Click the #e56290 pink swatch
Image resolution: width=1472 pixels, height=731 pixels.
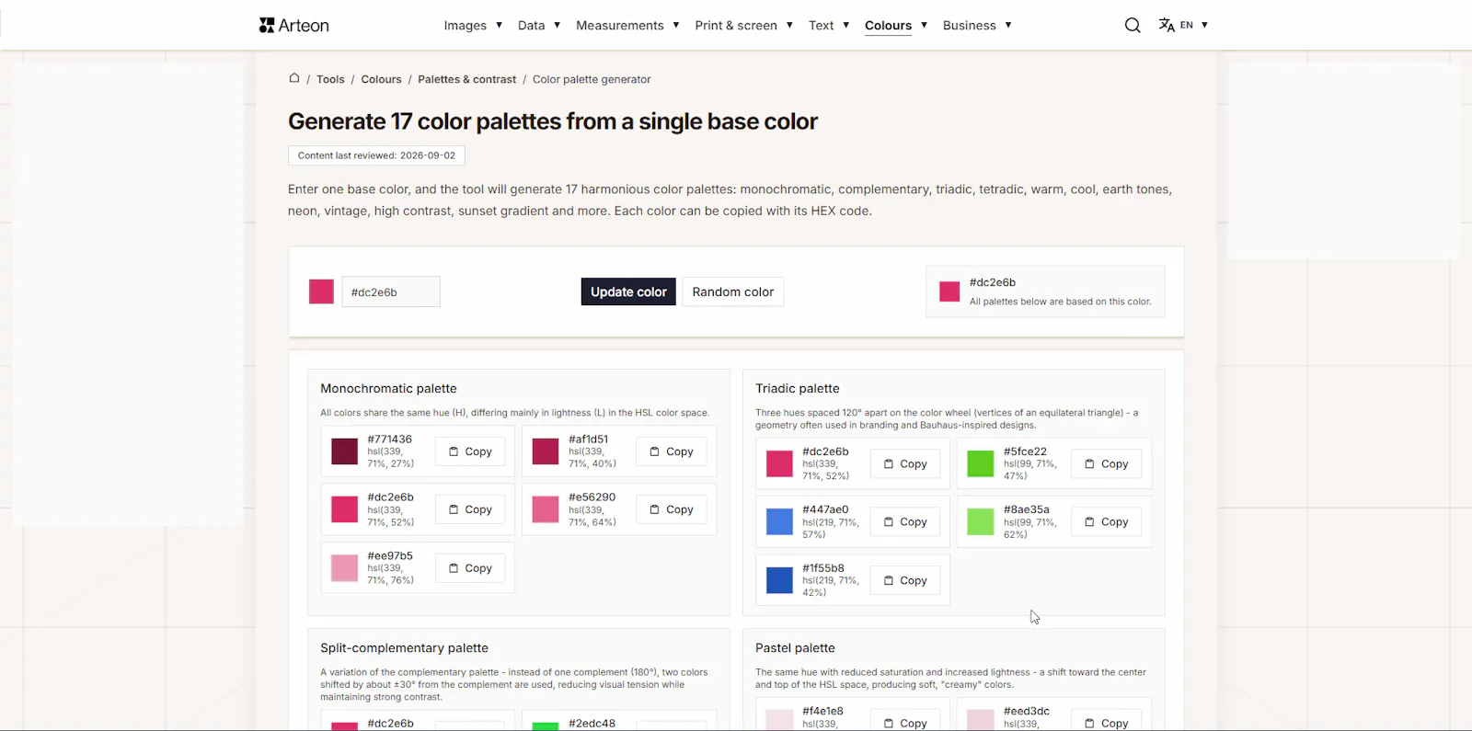click(546, 509)
